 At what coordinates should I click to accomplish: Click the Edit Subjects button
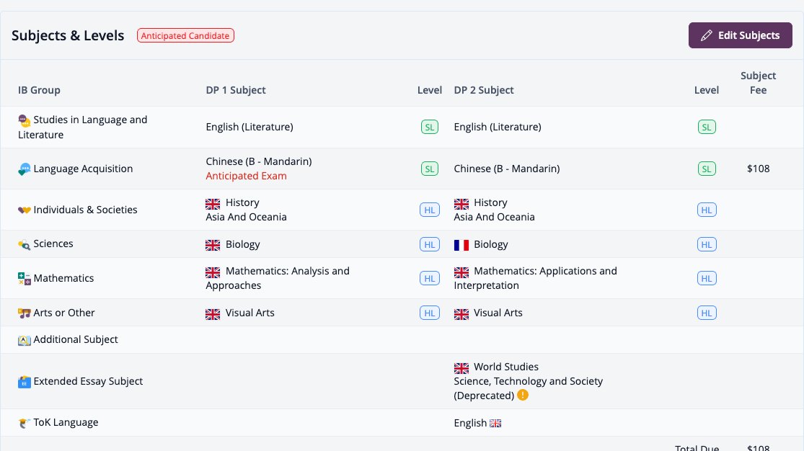[740, 35]
